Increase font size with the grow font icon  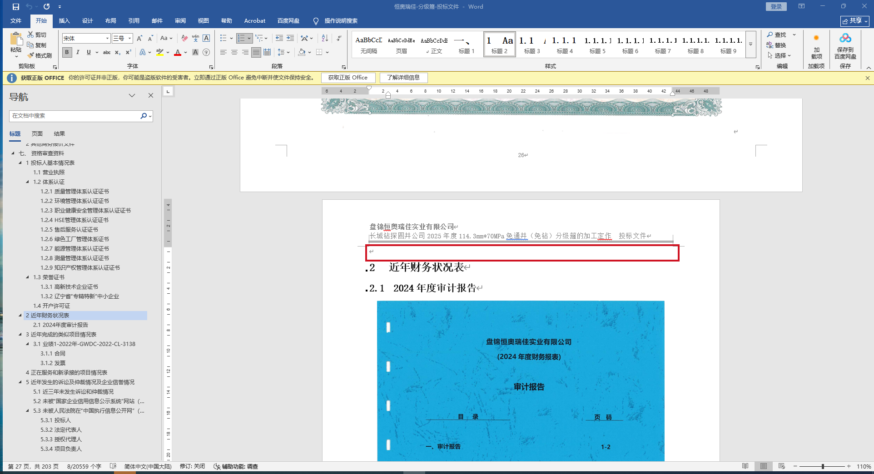coord(139,39)
